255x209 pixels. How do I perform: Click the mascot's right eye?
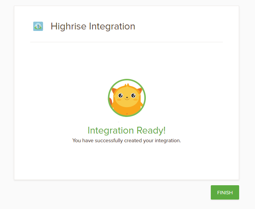pyautogui.click(x=132, y=95)
